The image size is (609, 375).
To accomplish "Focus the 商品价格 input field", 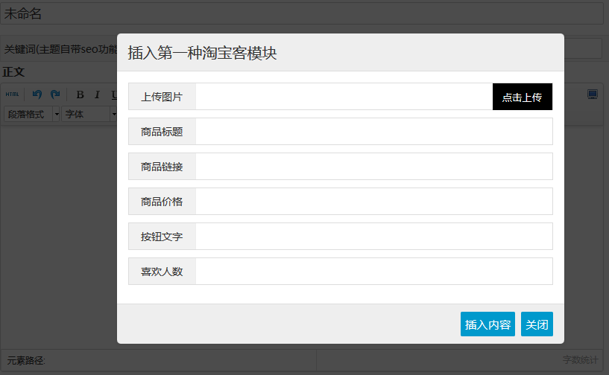I will [374, 202].
